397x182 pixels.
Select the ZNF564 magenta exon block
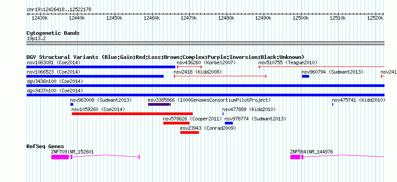(295, 157)
